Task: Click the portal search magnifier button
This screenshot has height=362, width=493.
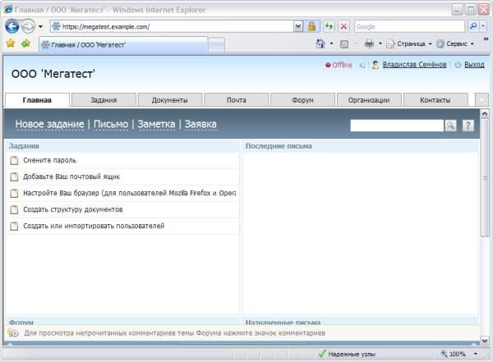Action: [450, 126]
